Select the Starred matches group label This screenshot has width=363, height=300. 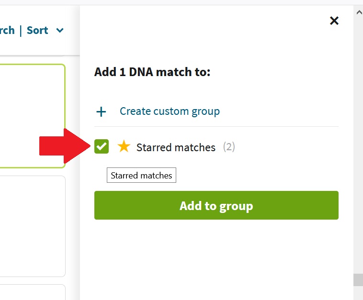click(x=176, y=147)
